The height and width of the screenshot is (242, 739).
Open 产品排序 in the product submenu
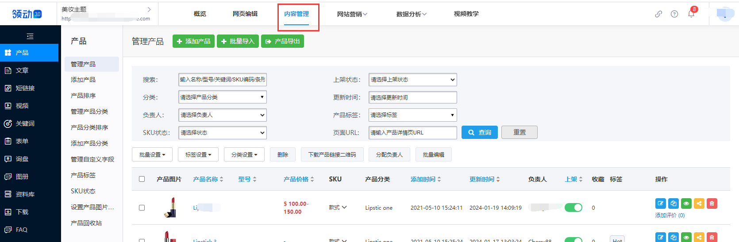(83, 96)
